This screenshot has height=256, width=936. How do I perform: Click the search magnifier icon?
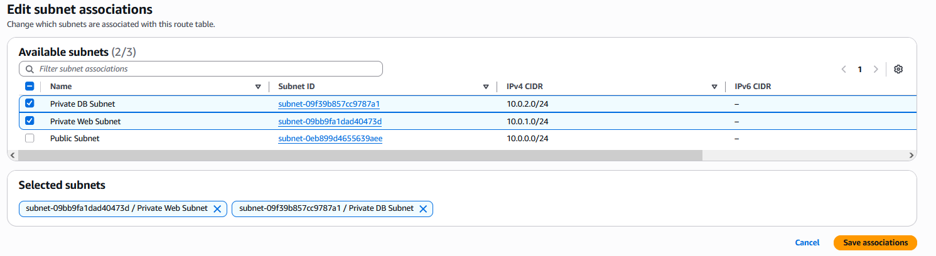[x=30, y=69]
